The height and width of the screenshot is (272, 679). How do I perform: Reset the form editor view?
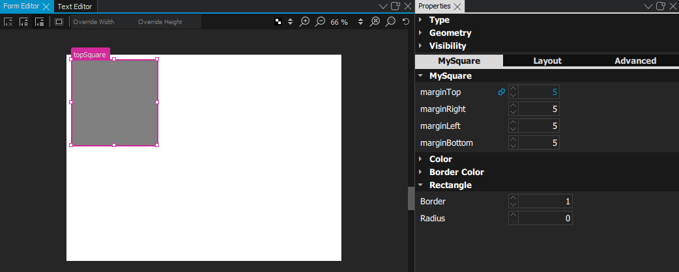(x=406, y=21)
